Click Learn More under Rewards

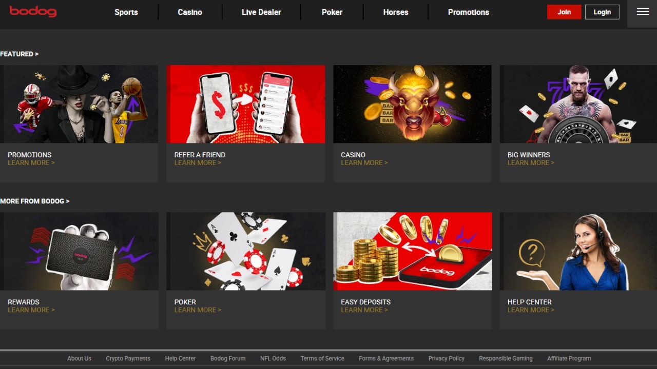point(31,310)
